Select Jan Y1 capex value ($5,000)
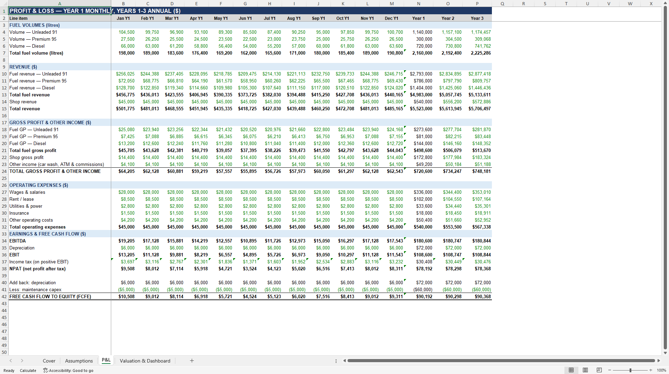669x374 pixels. pos(123,289)
